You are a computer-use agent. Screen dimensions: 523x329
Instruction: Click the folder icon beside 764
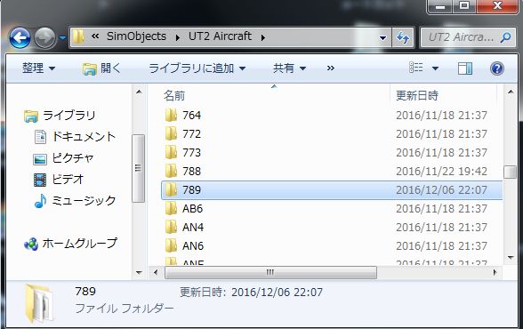pos(171,115)
